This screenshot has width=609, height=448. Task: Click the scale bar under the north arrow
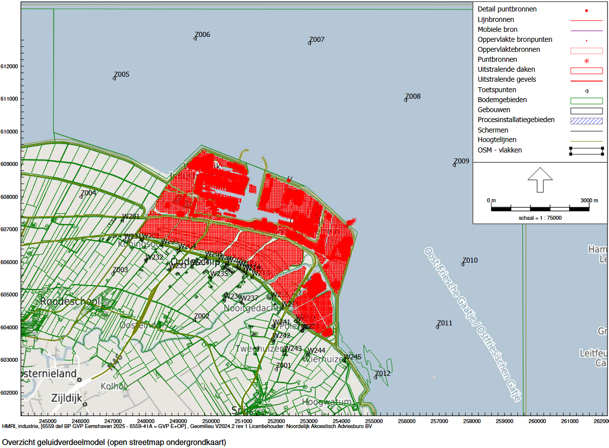[540, 208]
